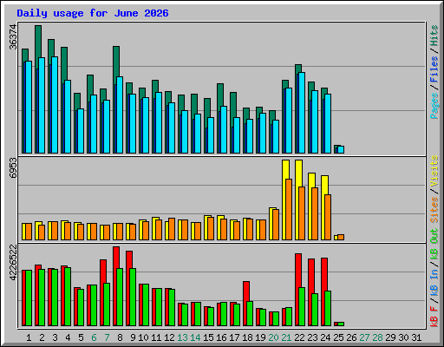Click the 'Sites' legend label
The image size is (444, 347).
(x=434, y=210)
